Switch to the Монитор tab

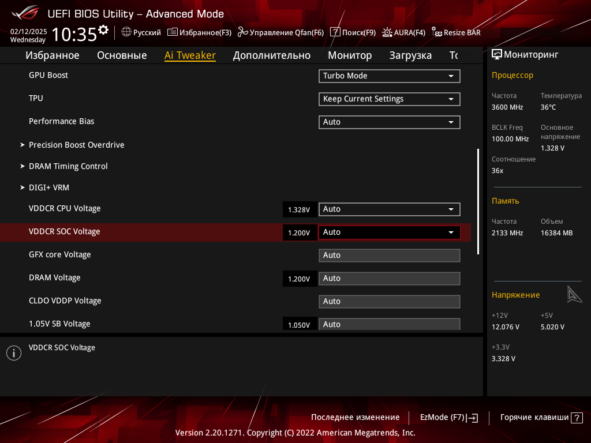click(350, 55)
